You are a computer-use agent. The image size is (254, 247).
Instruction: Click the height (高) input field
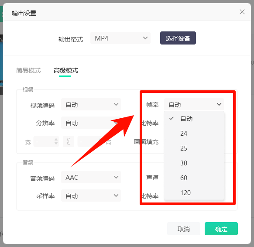[x=90, y=141]
